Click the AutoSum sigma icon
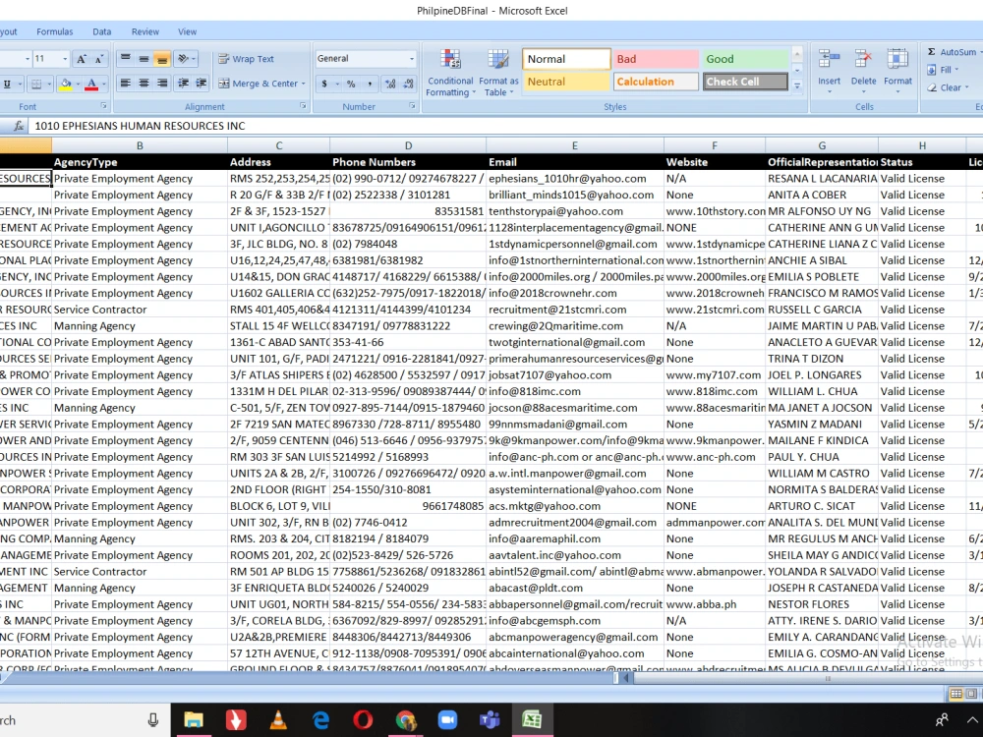The width and height of the screenshot is (983, 737). [x=932, y=52]
